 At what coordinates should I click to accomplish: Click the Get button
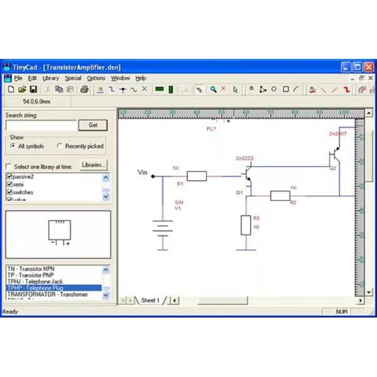coord(93,125)
